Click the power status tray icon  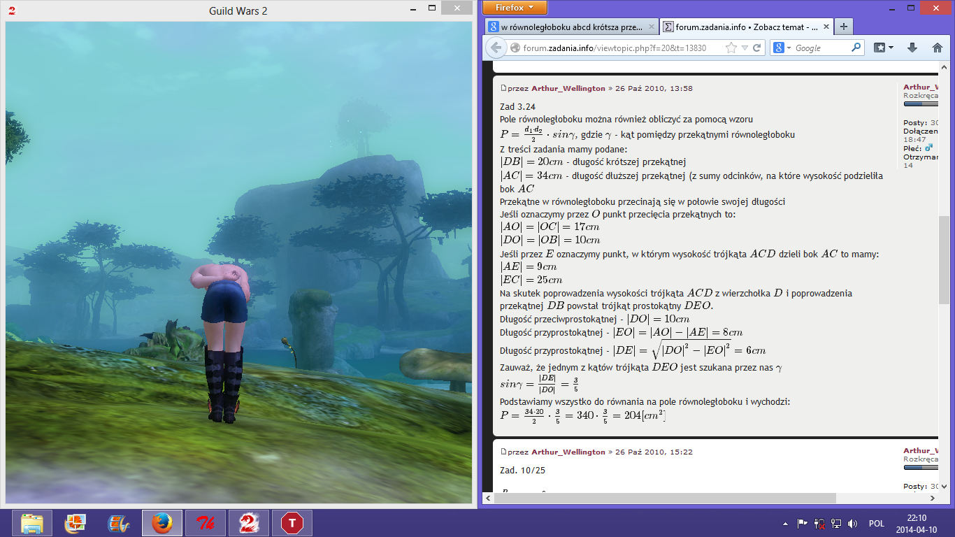[819, 523]
